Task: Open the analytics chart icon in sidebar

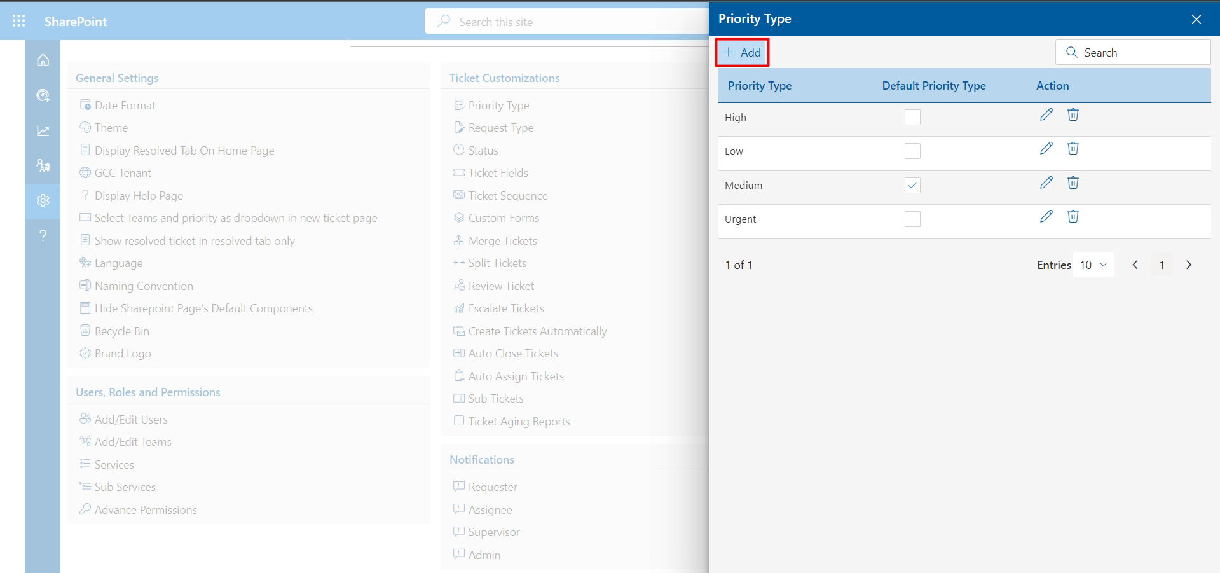Action: click(x=43, y=130)
